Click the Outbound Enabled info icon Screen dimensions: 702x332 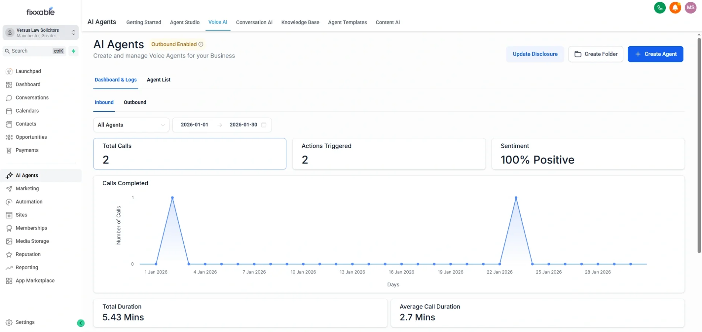tap(201, 44)
